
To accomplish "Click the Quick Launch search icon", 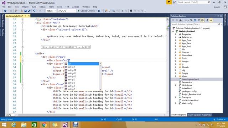I will tap(209, 2).
